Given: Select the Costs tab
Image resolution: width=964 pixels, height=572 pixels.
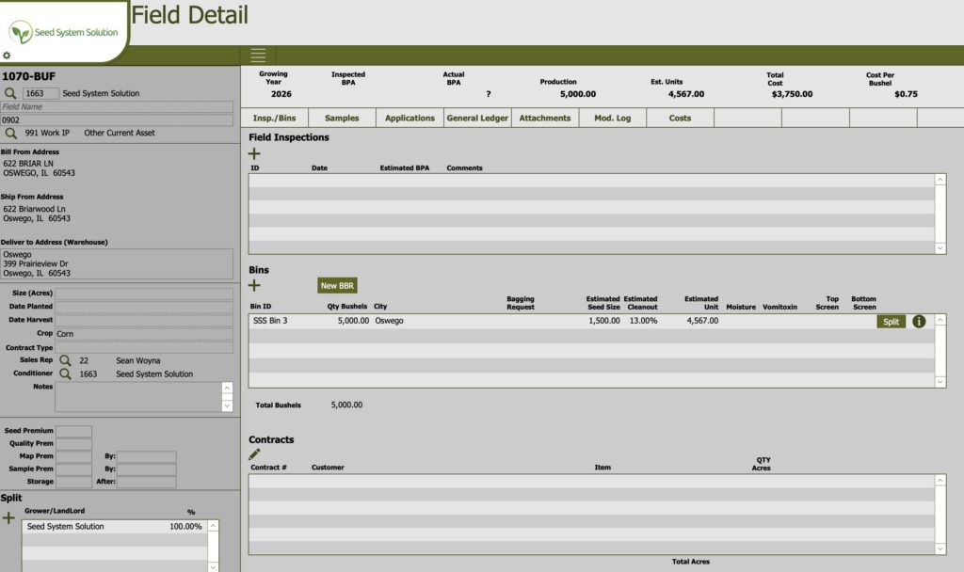Looking at the screenshot, I should pyautogui.click(x=680, y=118).
